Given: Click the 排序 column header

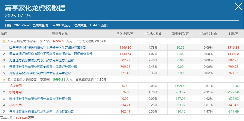Looking at the screenshot, I should pos(4,34).
